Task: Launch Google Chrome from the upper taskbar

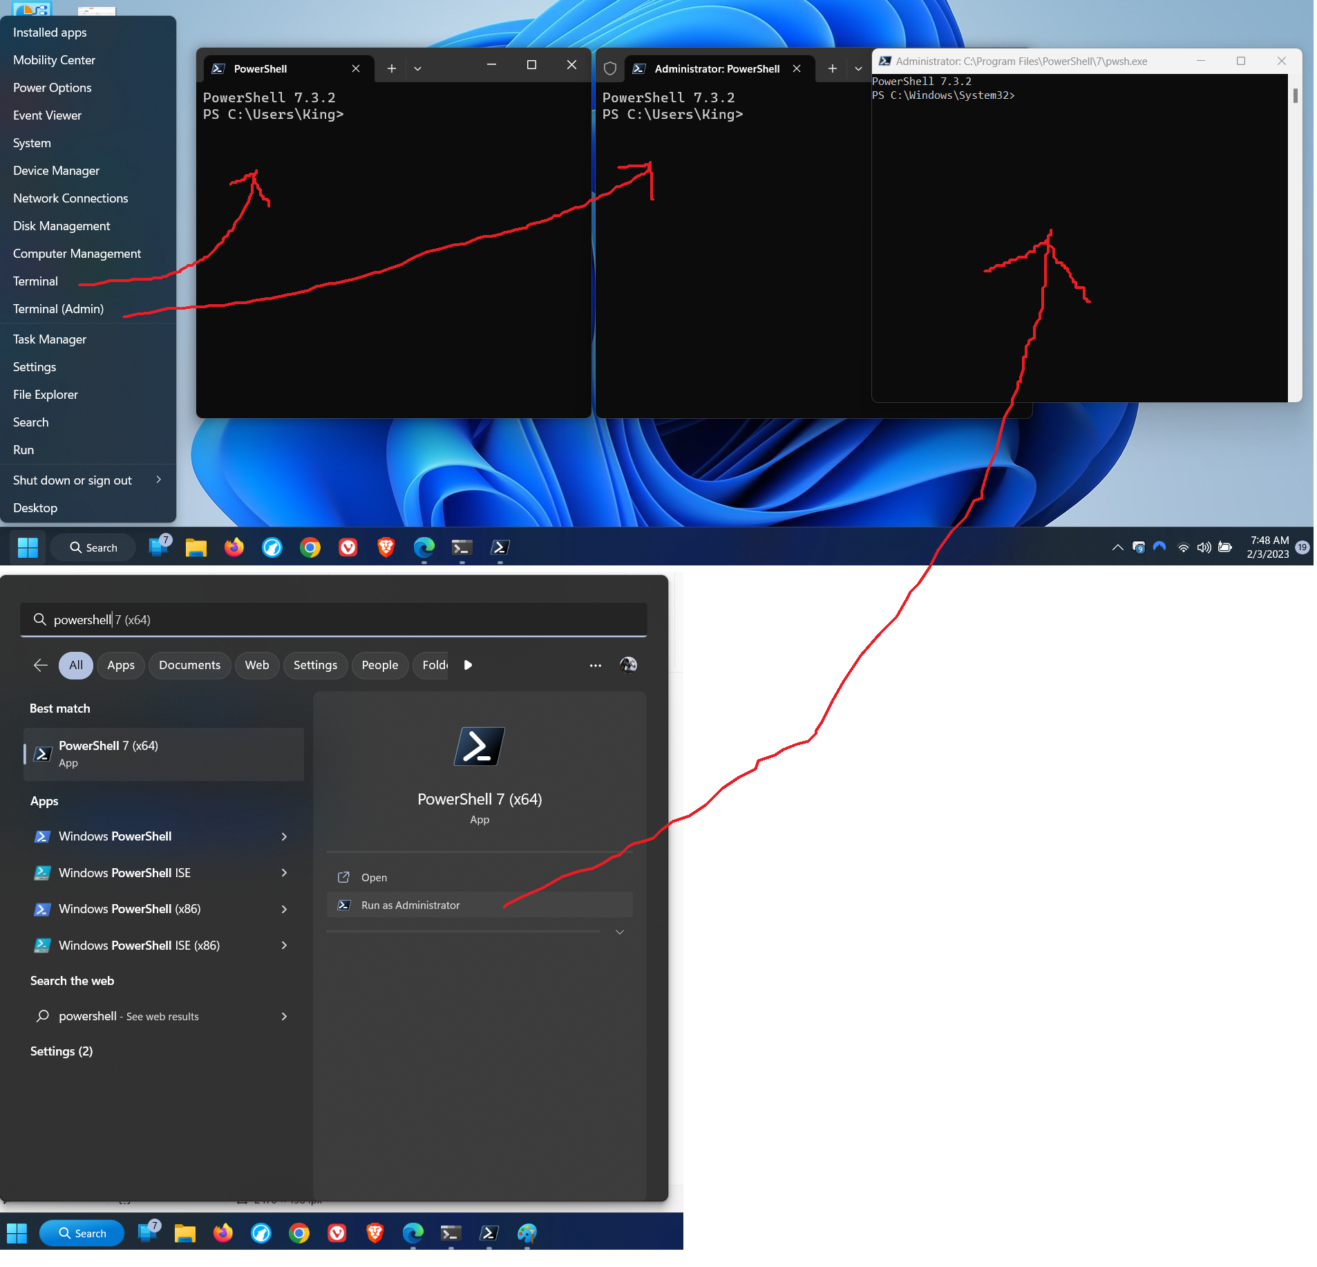Action: pyautogui.click(x=310, y=547)
